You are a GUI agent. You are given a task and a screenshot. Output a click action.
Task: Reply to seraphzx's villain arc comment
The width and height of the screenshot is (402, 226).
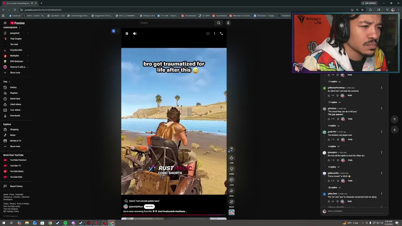point(350,160)
